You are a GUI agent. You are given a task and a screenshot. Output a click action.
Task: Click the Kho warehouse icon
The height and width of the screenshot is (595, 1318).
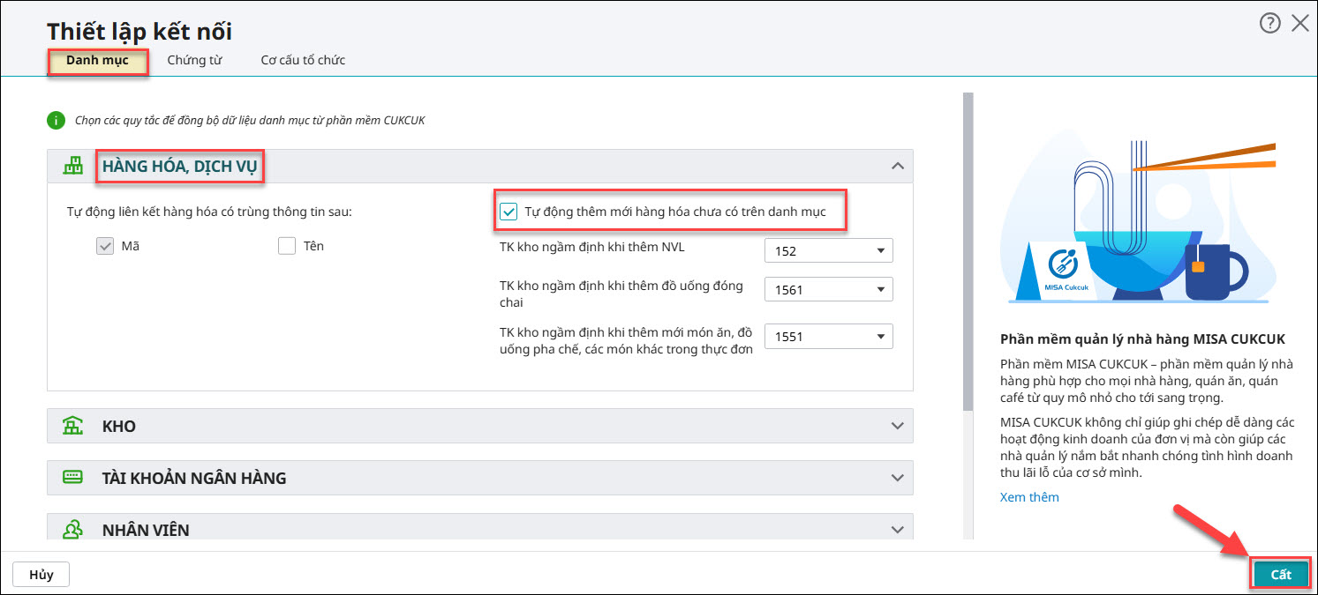point(73,426)
